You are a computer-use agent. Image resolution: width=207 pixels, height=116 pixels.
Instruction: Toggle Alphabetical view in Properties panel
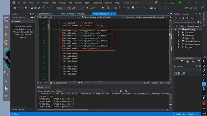click(x=179, y=73)
